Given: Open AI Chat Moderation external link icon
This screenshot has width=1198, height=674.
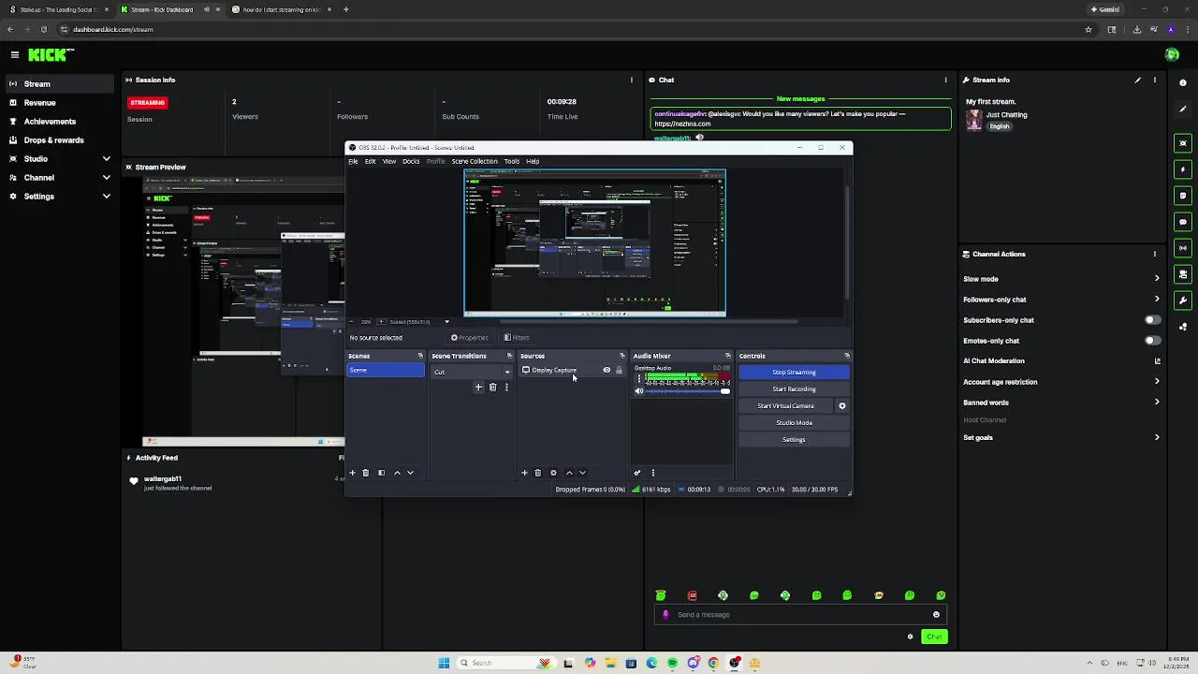Looking at the screenshot, I should 1157,361.
